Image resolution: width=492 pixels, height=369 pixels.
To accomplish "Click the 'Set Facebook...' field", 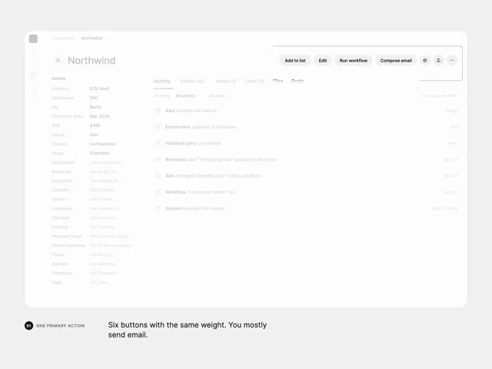I will pyautogui.click(x=105, y=208).
